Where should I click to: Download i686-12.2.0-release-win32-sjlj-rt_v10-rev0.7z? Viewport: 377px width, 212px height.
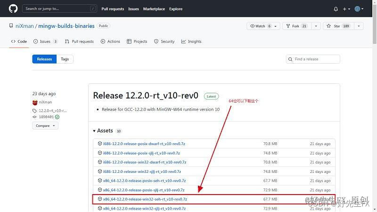point(142,171)
